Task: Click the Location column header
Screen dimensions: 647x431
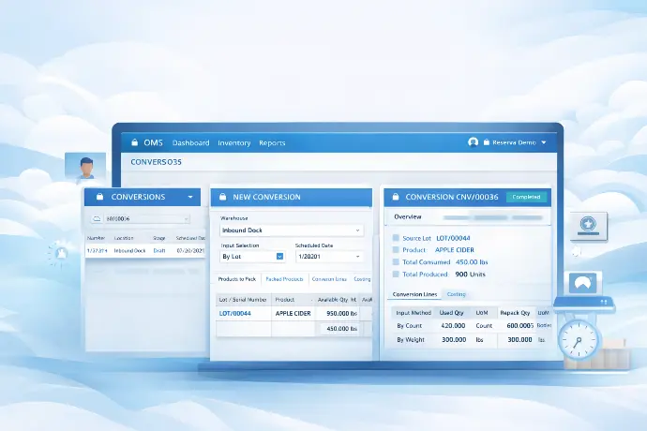Action: [x=124, y=238]
